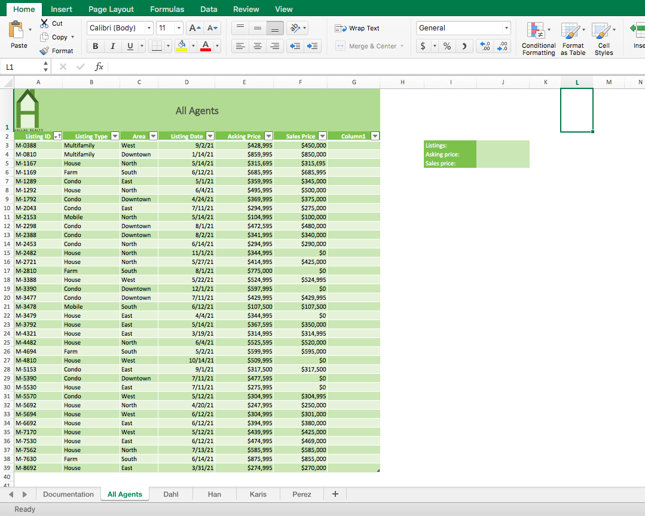
Task: Click the Format Painter icon
Action: point(42,51)
